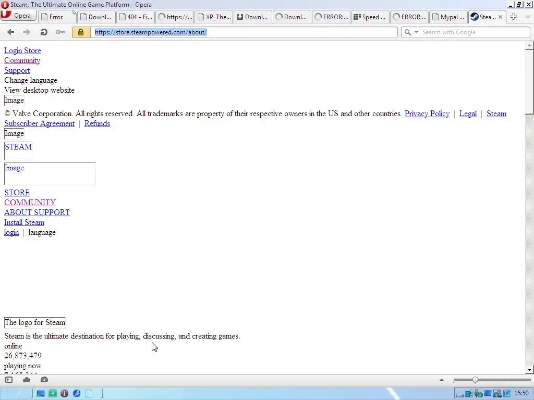Click the ABOUT SUPPORT link
This screenshot has width=534, height=400.
pyautogui.click(x=37, y=213)
